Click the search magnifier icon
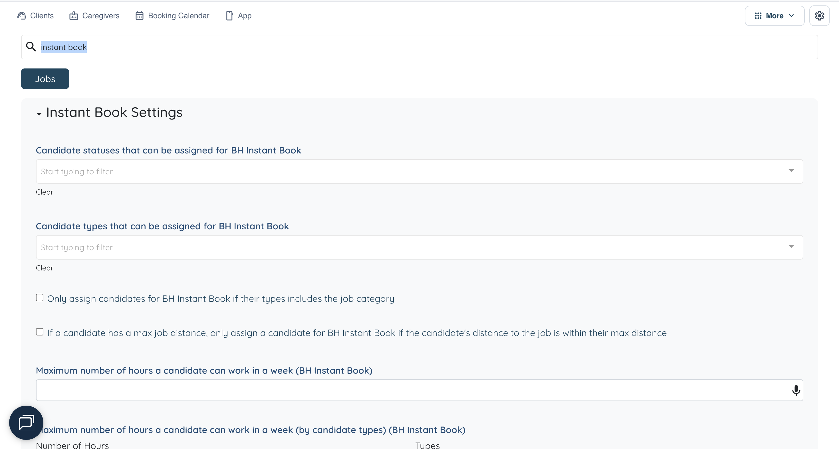 pos(31,46)
